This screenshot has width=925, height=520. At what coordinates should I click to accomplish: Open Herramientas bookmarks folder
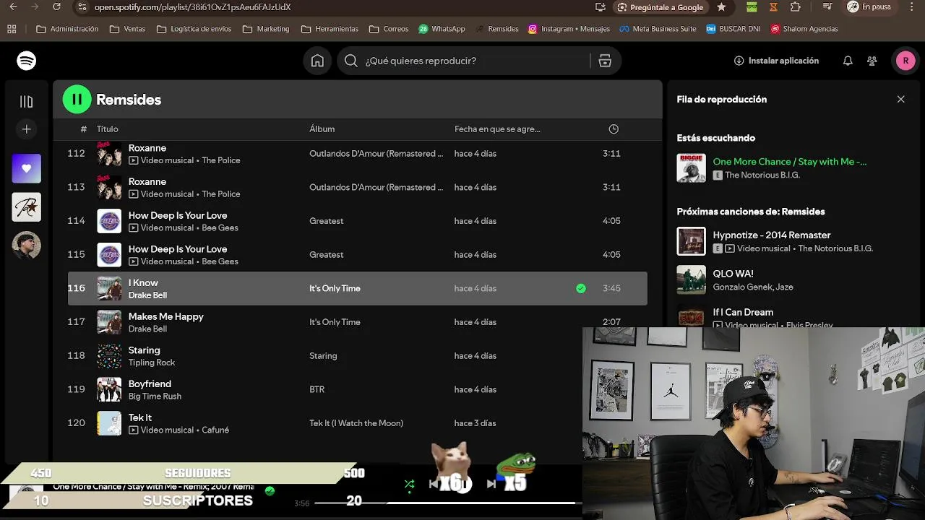330,29
